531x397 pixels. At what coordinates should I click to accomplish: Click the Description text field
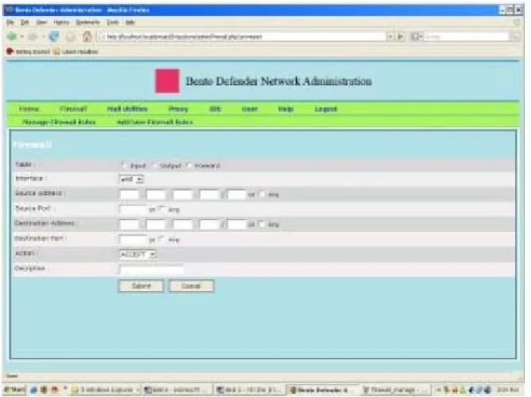coord(151,269)
